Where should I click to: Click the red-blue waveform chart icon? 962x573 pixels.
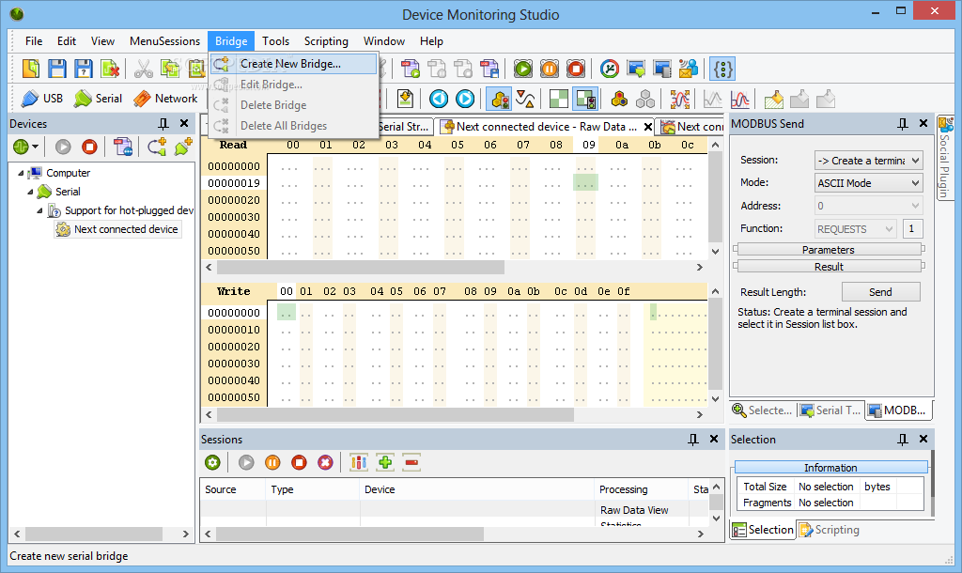click(740, 99)
